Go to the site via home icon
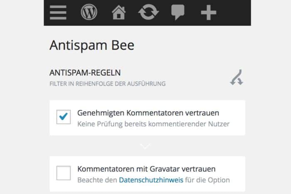Viewport: 291px width, 194px height. click(118, 12)
